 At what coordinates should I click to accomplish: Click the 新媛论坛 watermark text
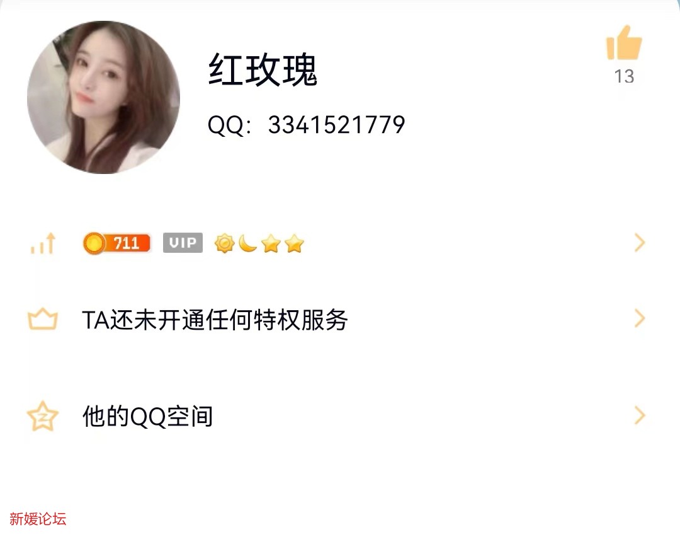pos(38,518)
